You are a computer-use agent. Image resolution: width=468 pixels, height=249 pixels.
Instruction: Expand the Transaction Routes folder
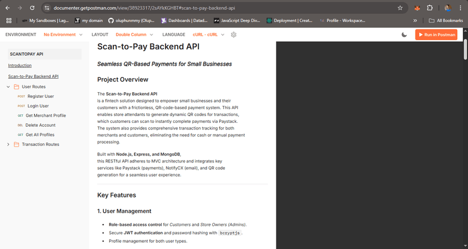pos(8,144)
